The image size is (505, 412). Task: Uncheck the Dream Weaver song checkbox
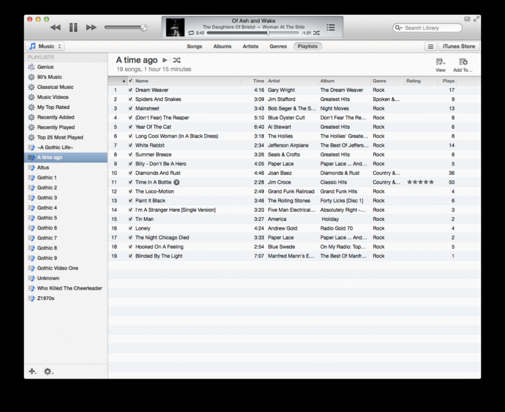[130, 90]
